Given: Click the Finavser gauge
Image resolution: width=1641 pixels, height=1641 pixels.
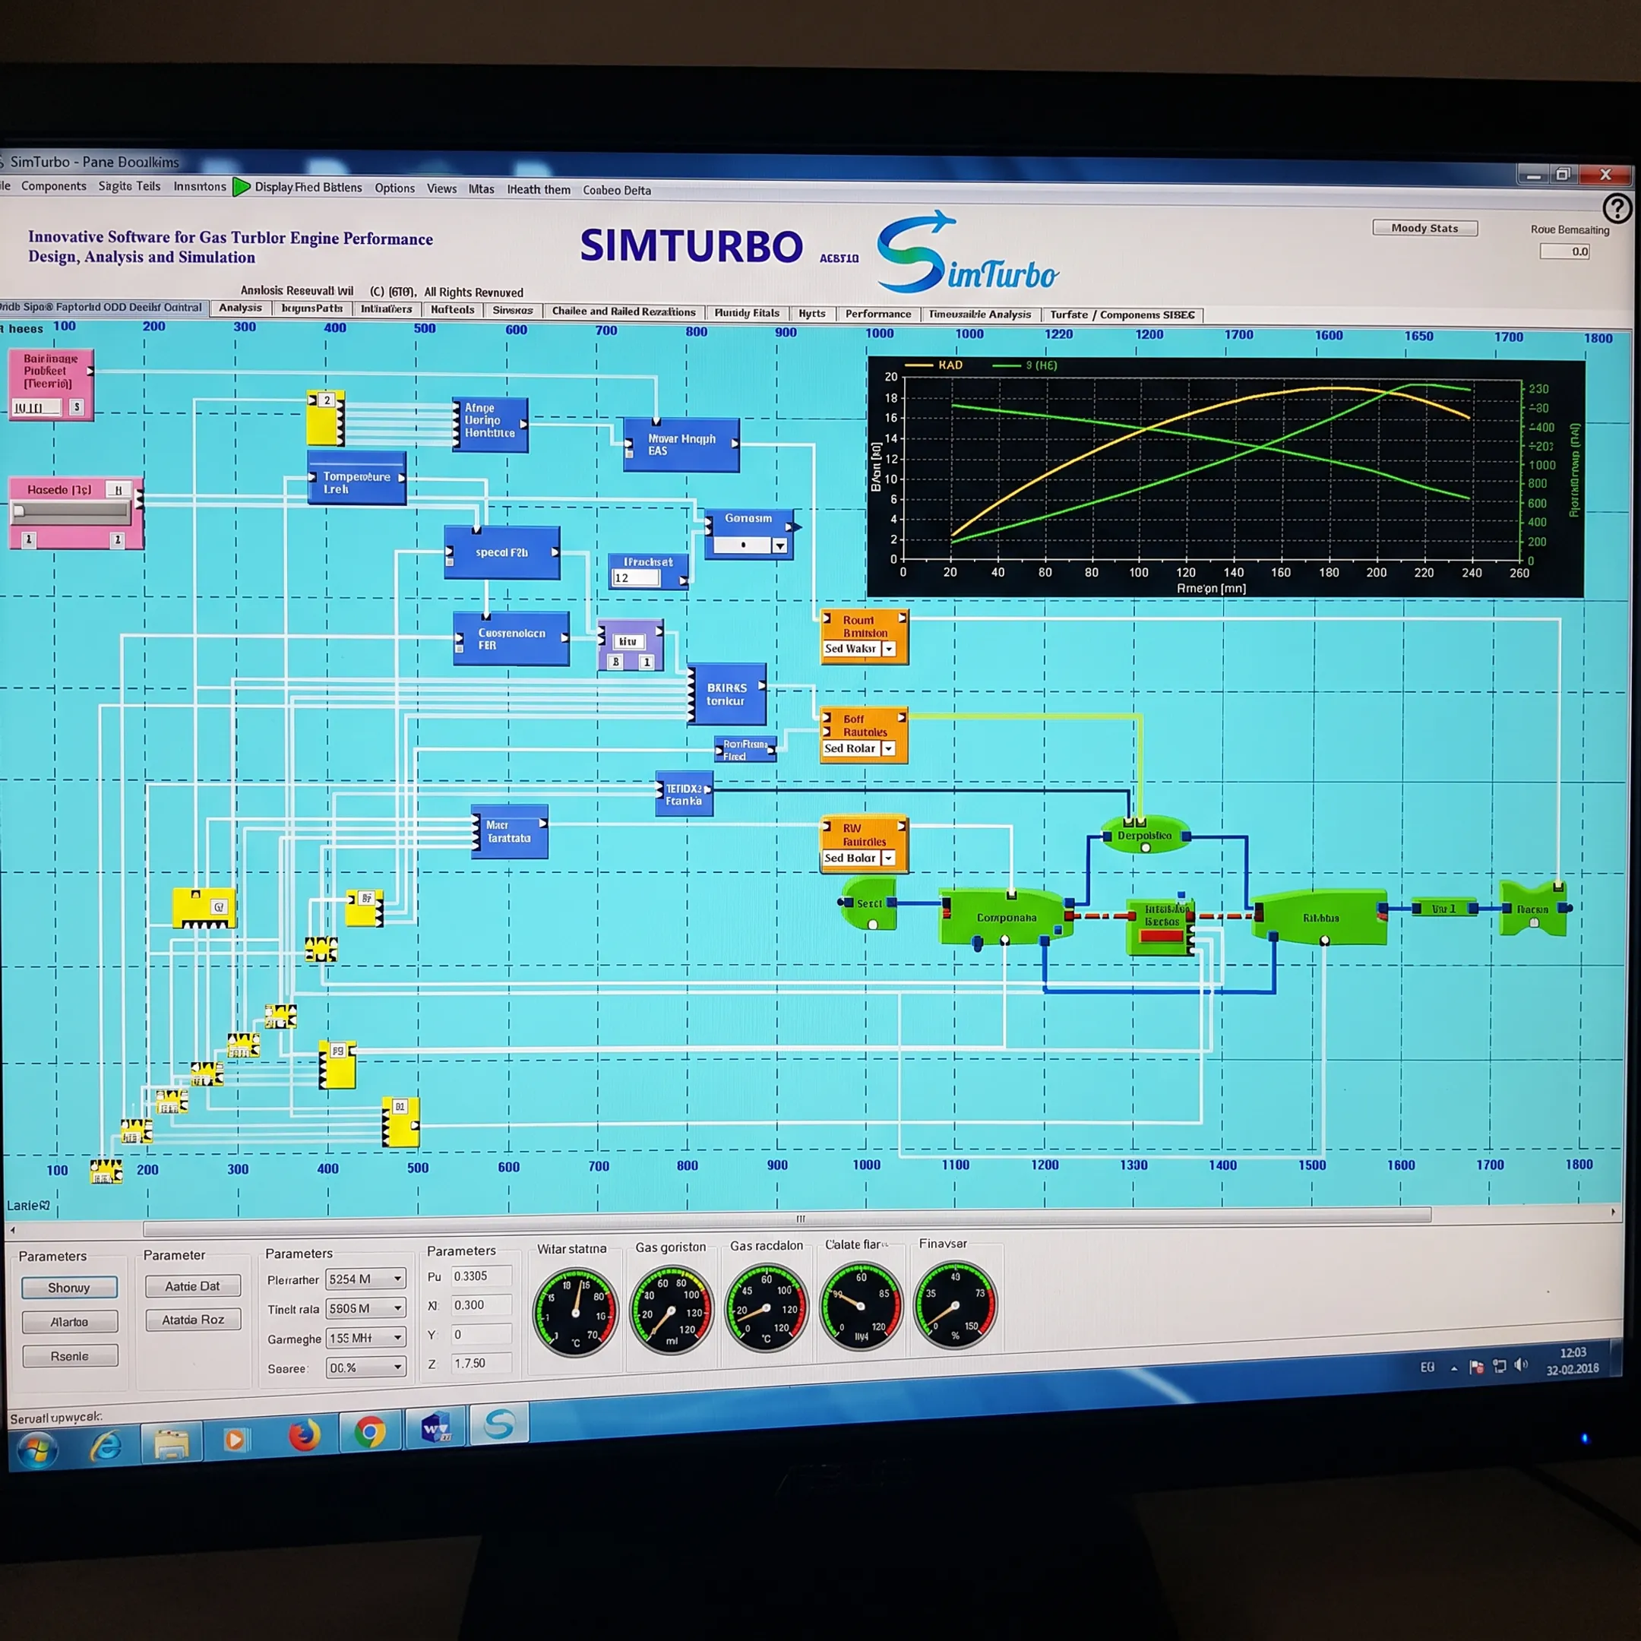Looking at the screenshot, I should point(954,1304).
